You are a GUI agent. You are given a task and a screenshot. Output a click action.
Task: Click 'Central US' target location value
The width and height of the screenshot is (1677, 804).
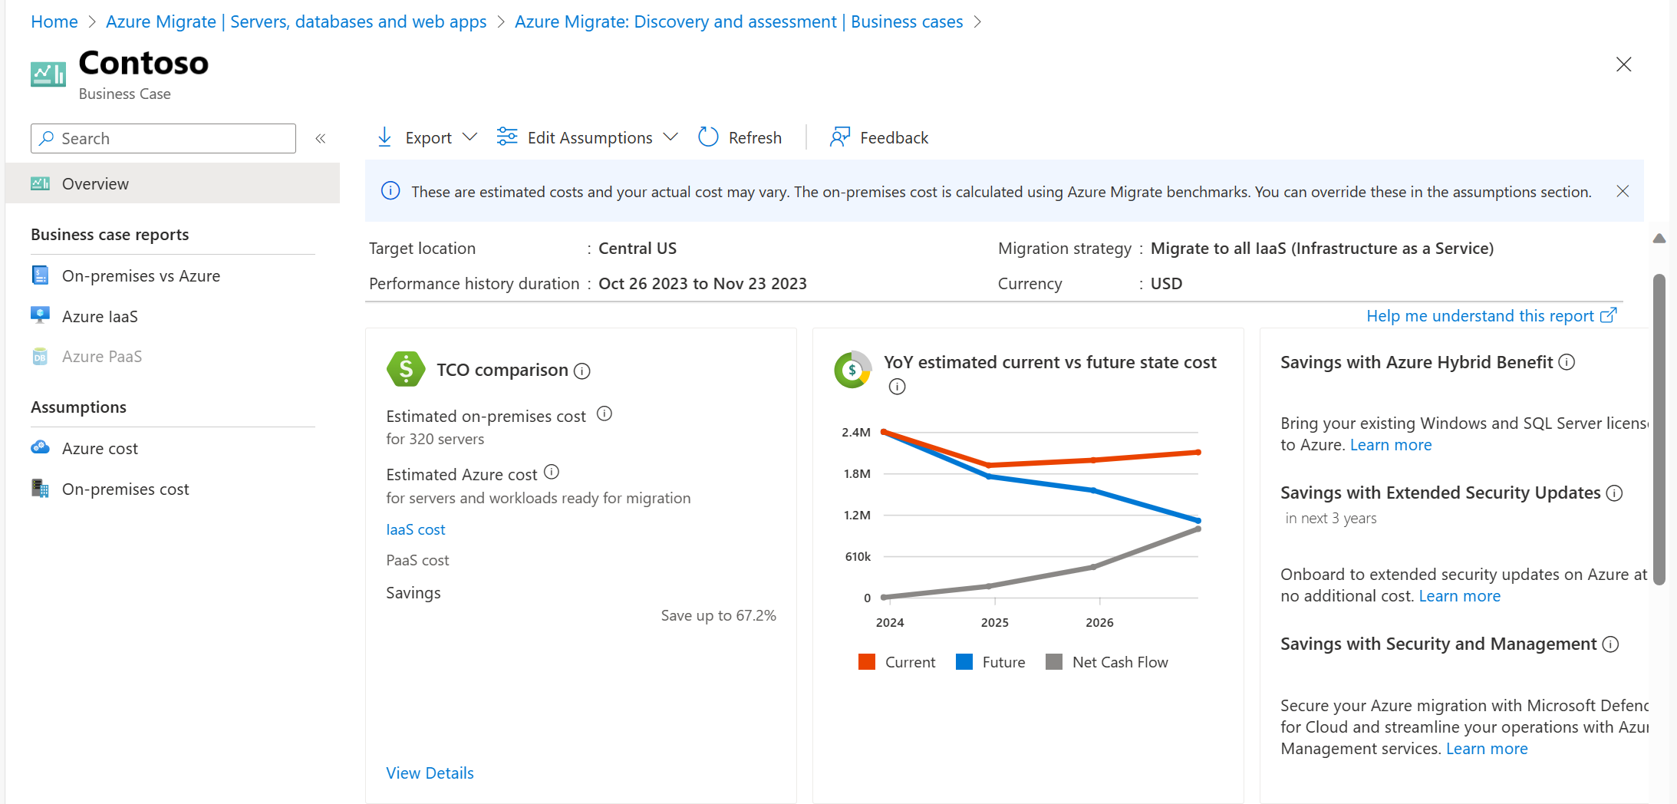coord(638,249)
